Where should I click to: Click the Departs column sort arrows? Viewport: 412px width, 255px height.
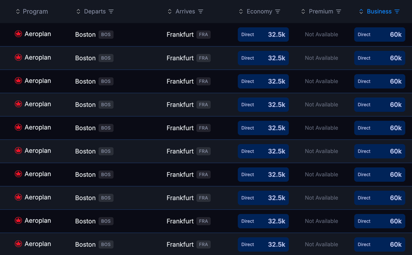click(78, 12)
